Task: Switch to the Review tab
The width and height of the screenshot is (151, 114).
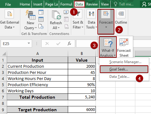Action: (x=92, y=4)
